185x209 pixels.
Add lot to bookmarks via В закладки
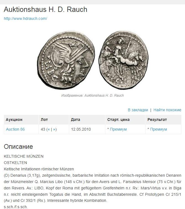[138, 110]
